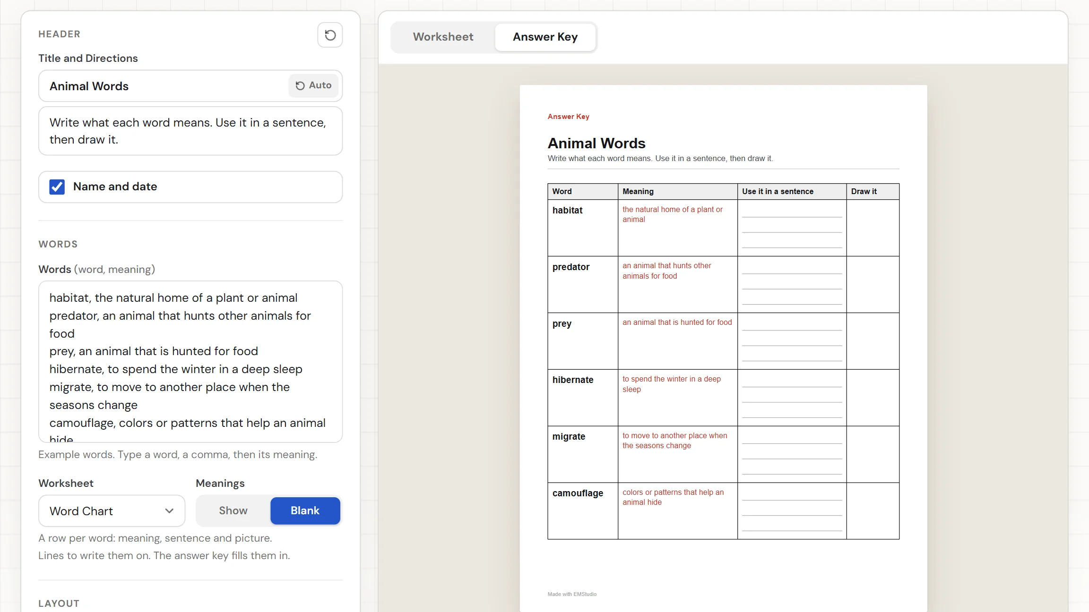Screen dimensions: 1089x612
Task: Click the 'Word' column header
Action: 562,191
